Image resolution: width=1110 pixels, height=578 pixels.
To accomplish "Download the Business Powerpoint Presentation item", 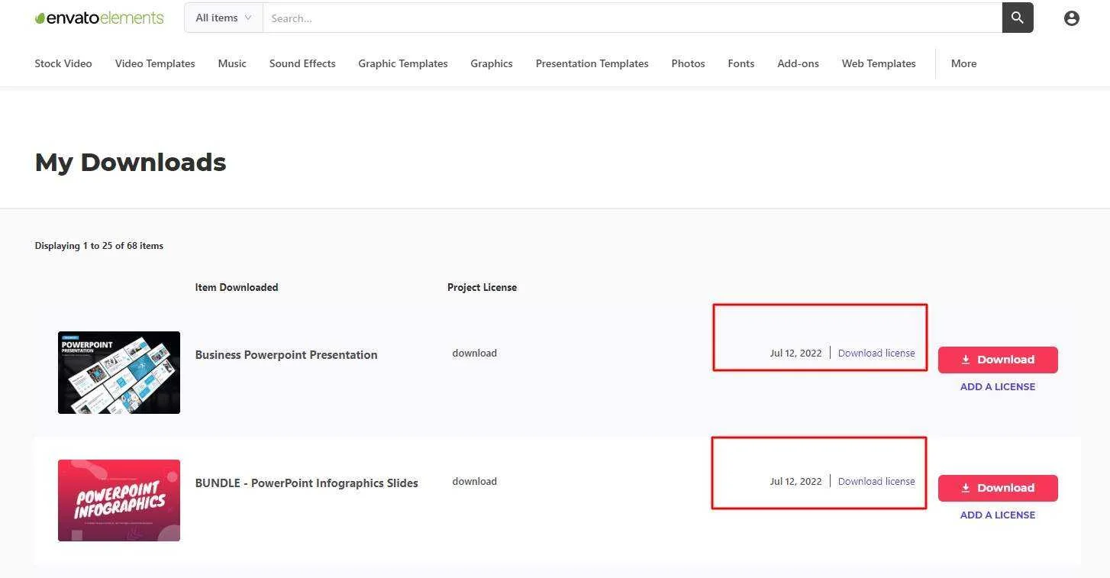I will click(x=998, y=360).
